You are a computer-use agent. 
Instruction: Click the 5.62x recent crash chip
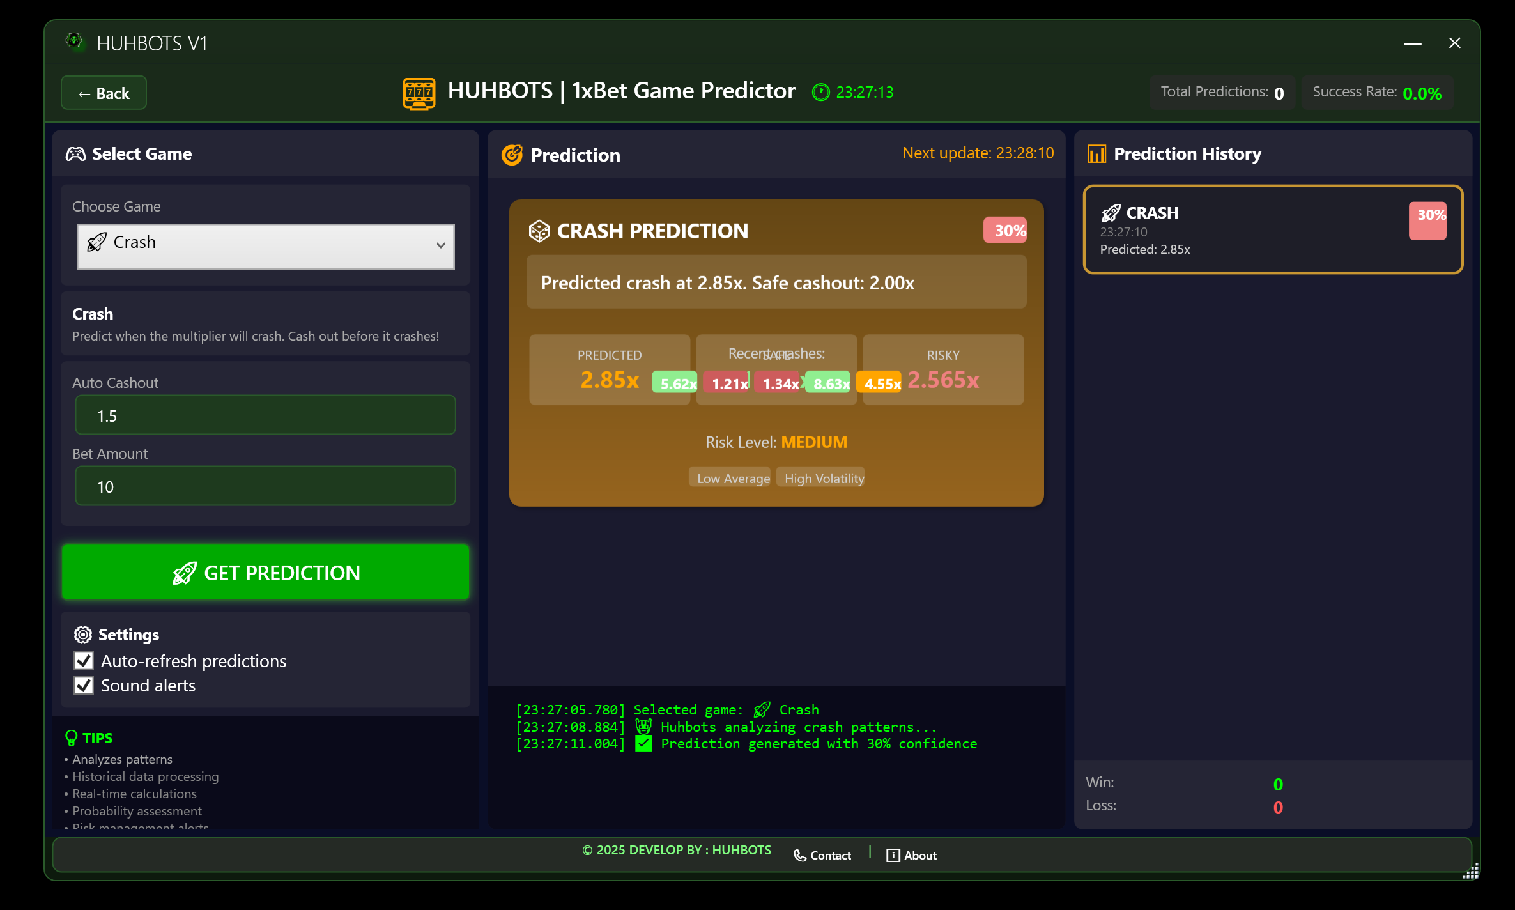coord(674,383)
